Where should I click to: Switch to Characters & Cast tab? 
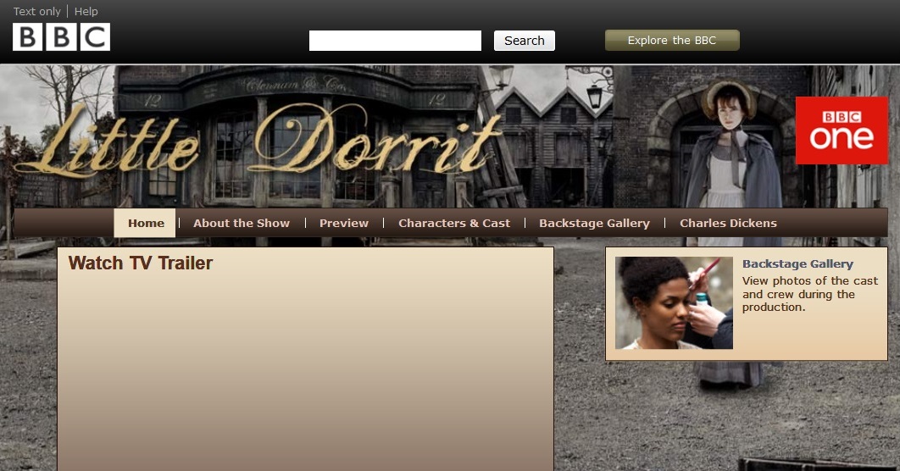(454, 223)
